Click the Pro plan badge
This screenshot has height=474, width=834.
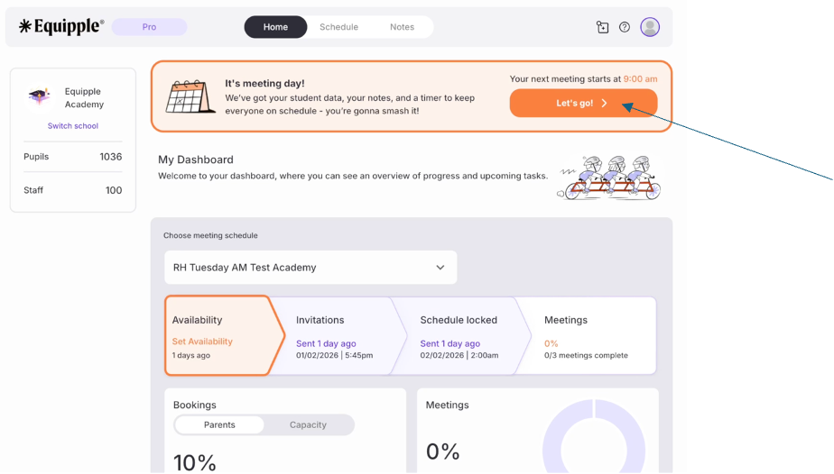[150, 27]
